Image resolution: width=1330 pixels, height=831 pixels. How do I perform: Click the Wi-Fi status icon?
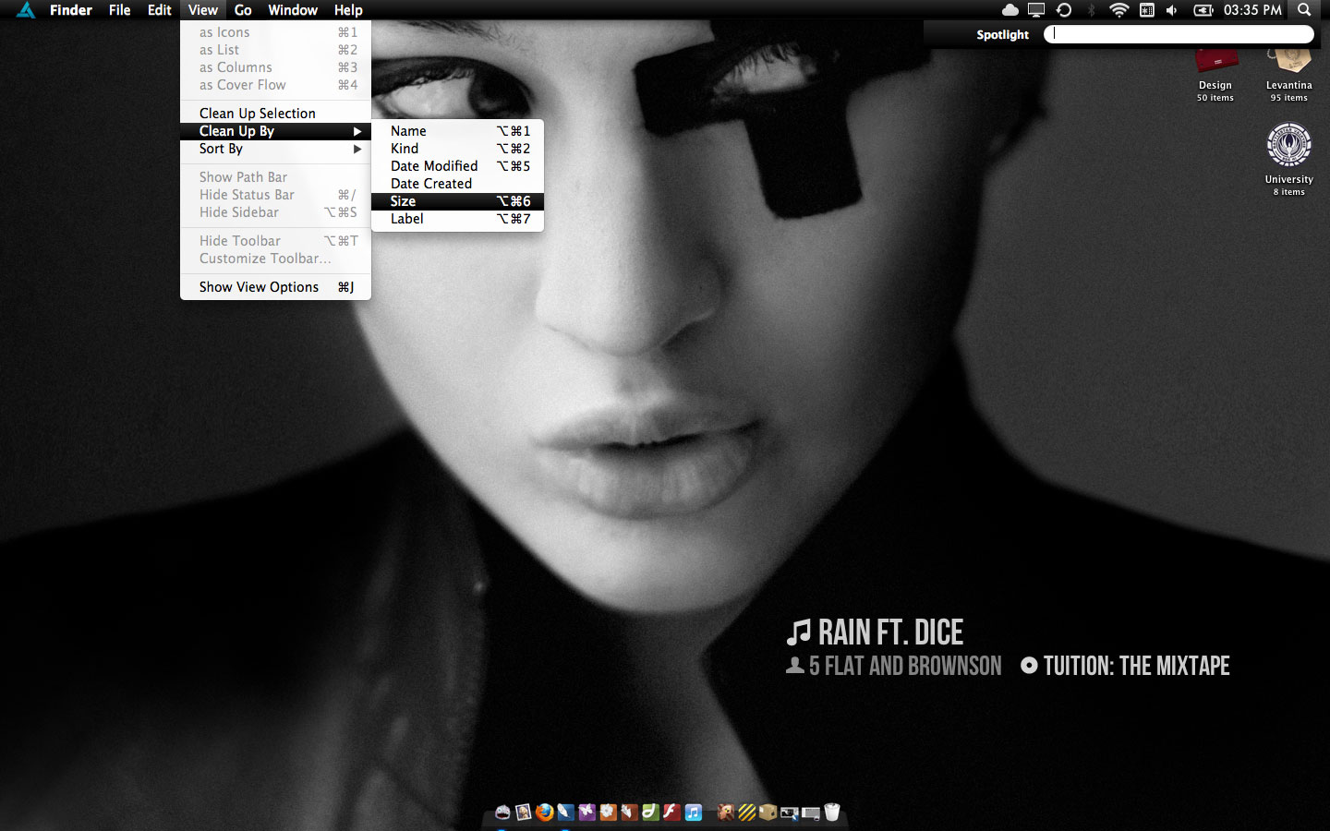click(x=1118, y=10)
